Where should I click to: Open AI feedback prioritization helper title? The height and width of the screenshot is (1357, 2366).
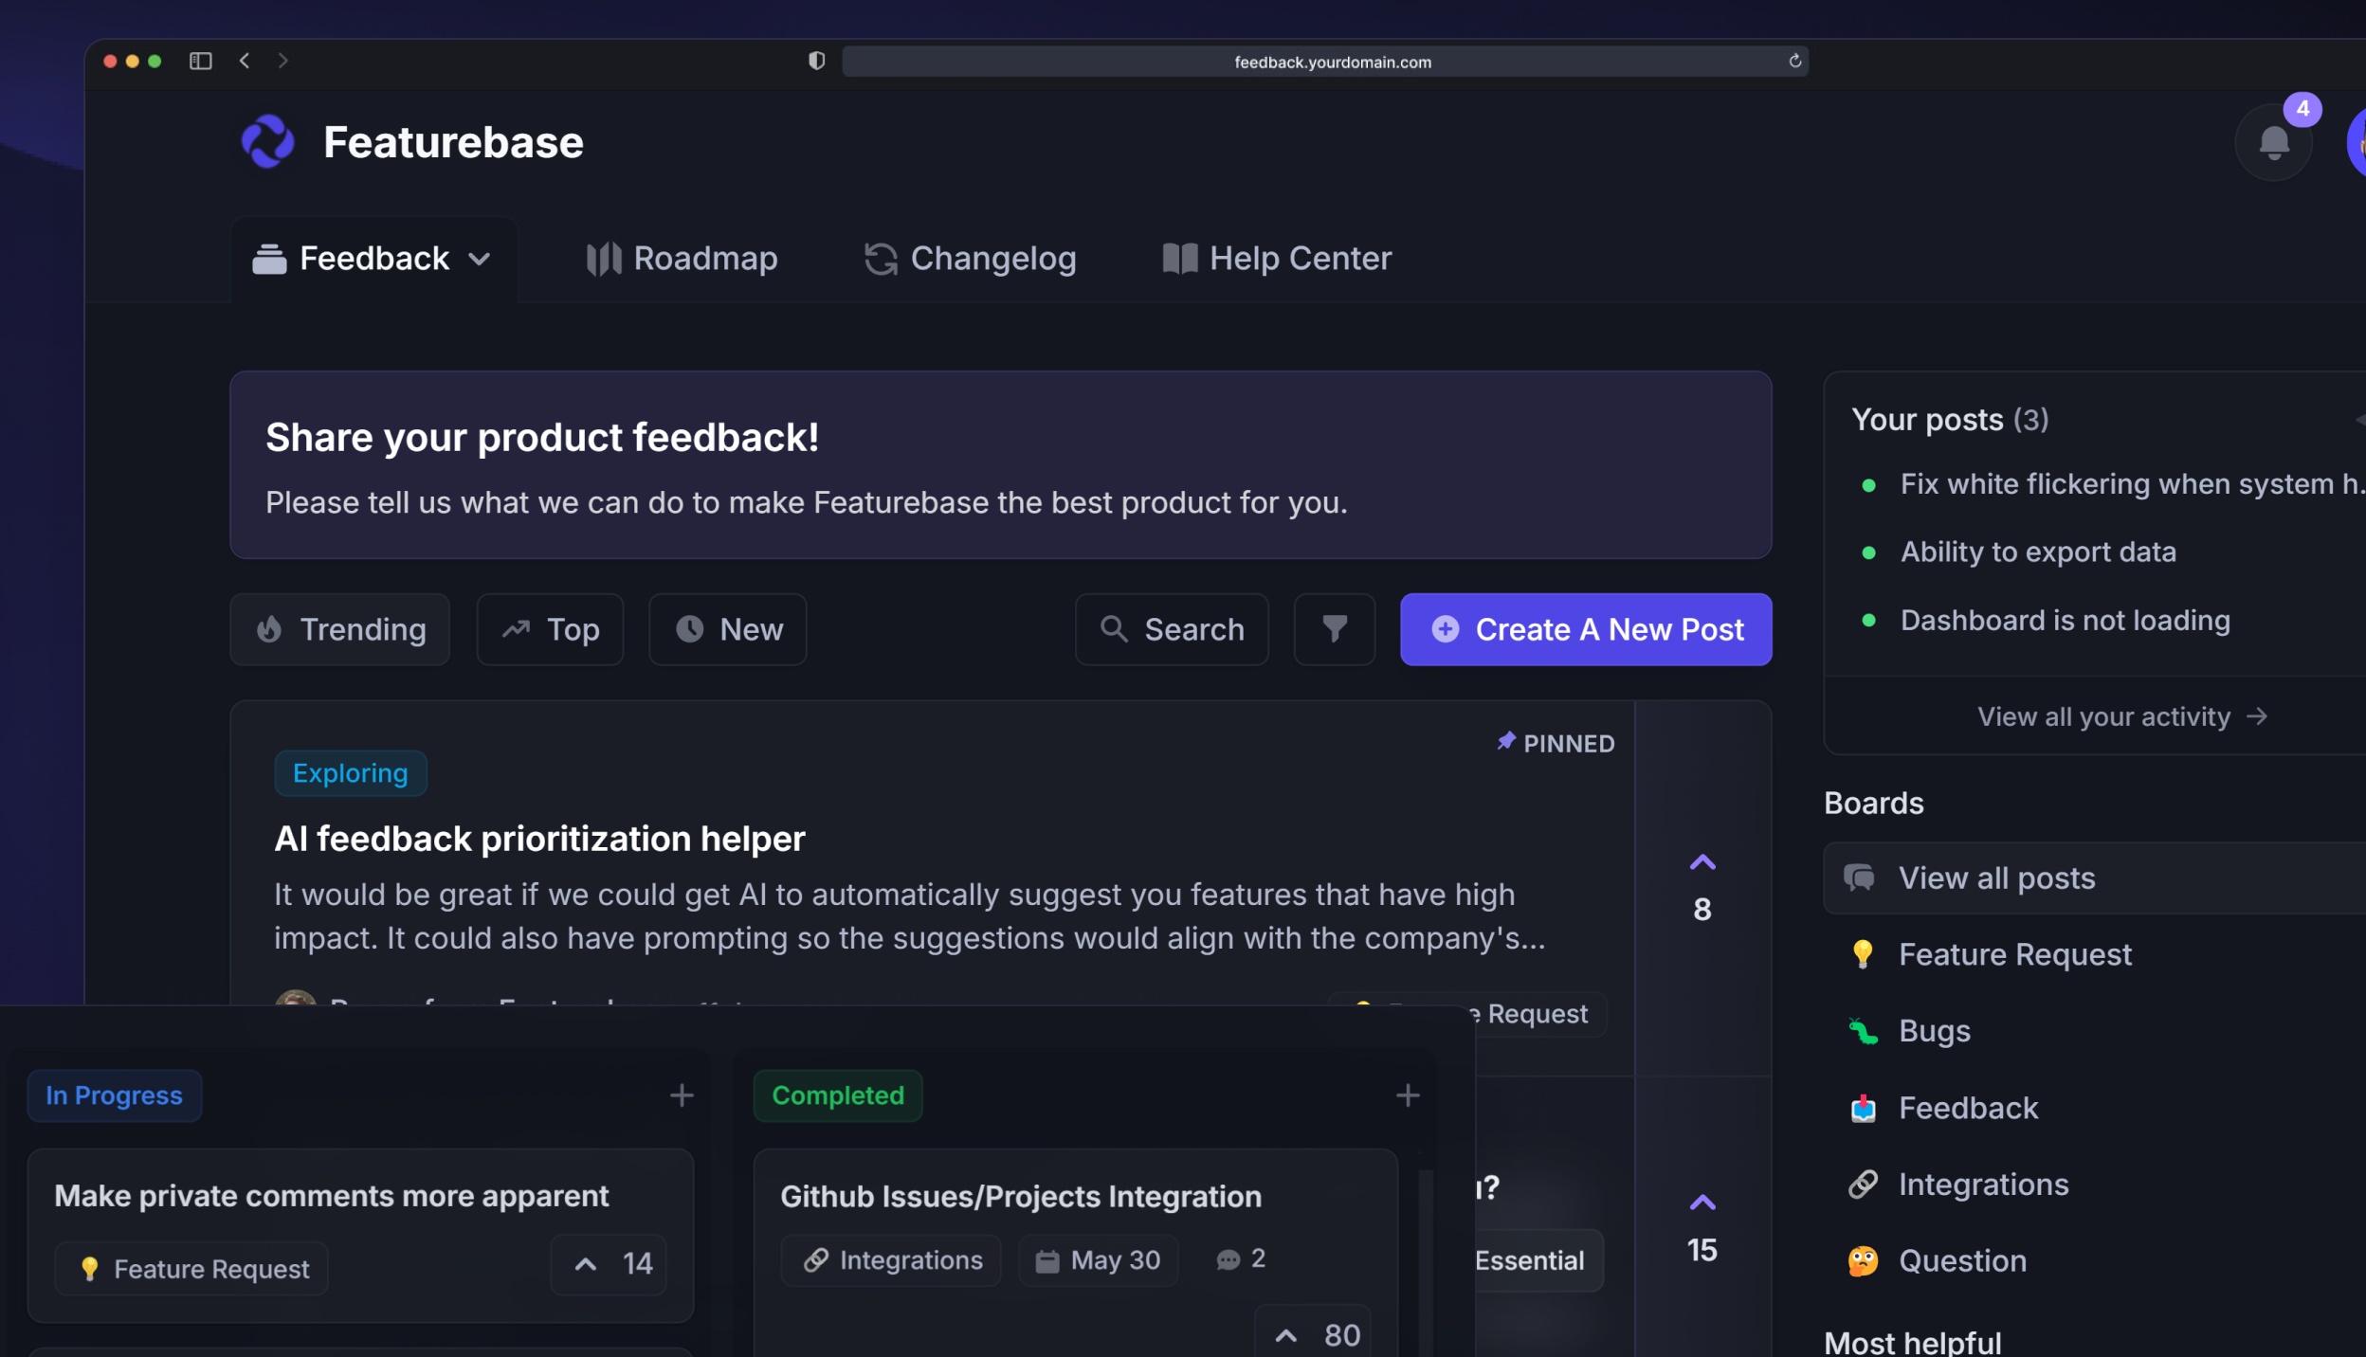click(x=539, y=839)
